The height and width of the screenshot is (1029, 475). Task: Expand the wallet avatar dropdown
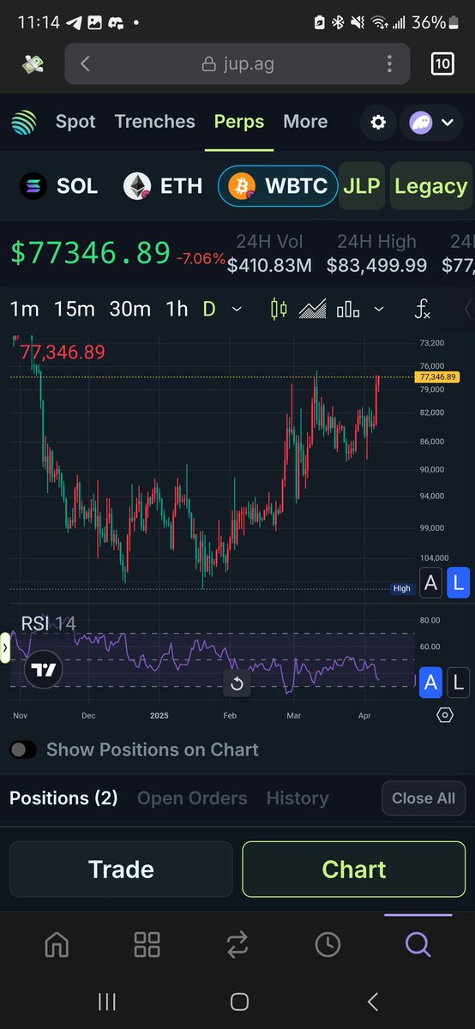[x=431, y=123]
